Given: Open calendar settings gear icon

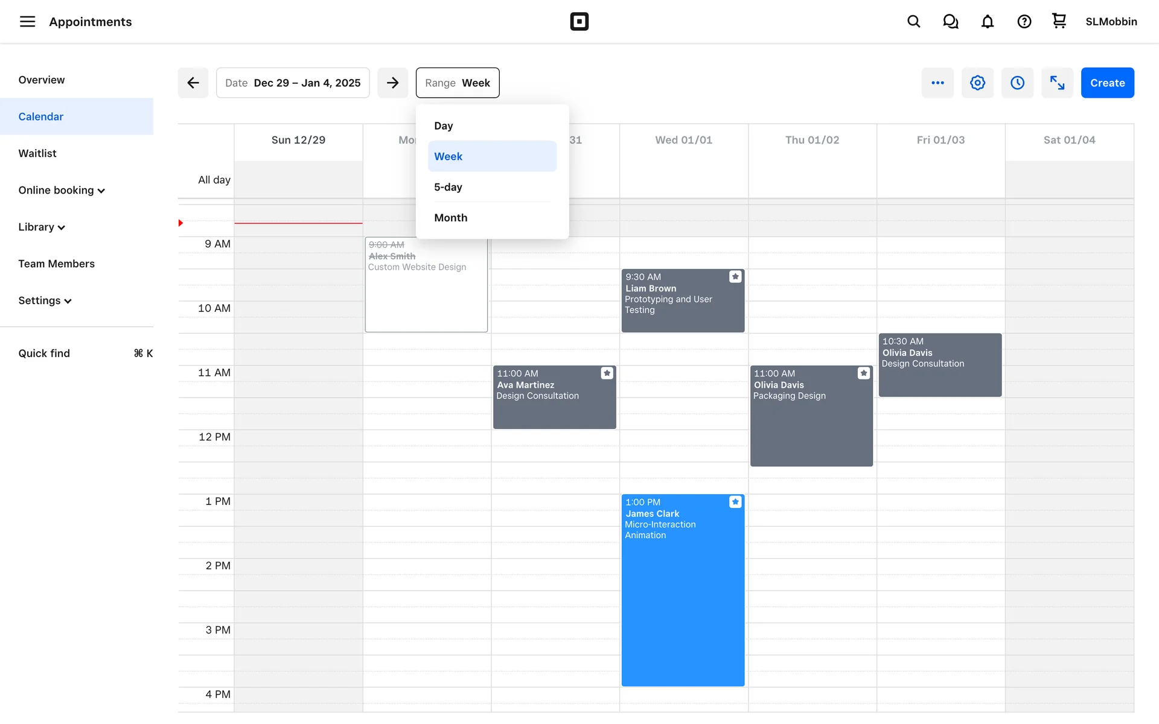Looking at the screenshot, I should (977, 83).
